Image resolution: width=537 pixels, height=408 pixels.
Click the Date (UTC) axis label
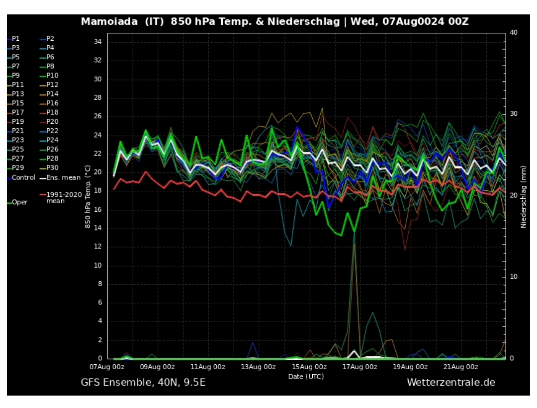click(306, 377)
